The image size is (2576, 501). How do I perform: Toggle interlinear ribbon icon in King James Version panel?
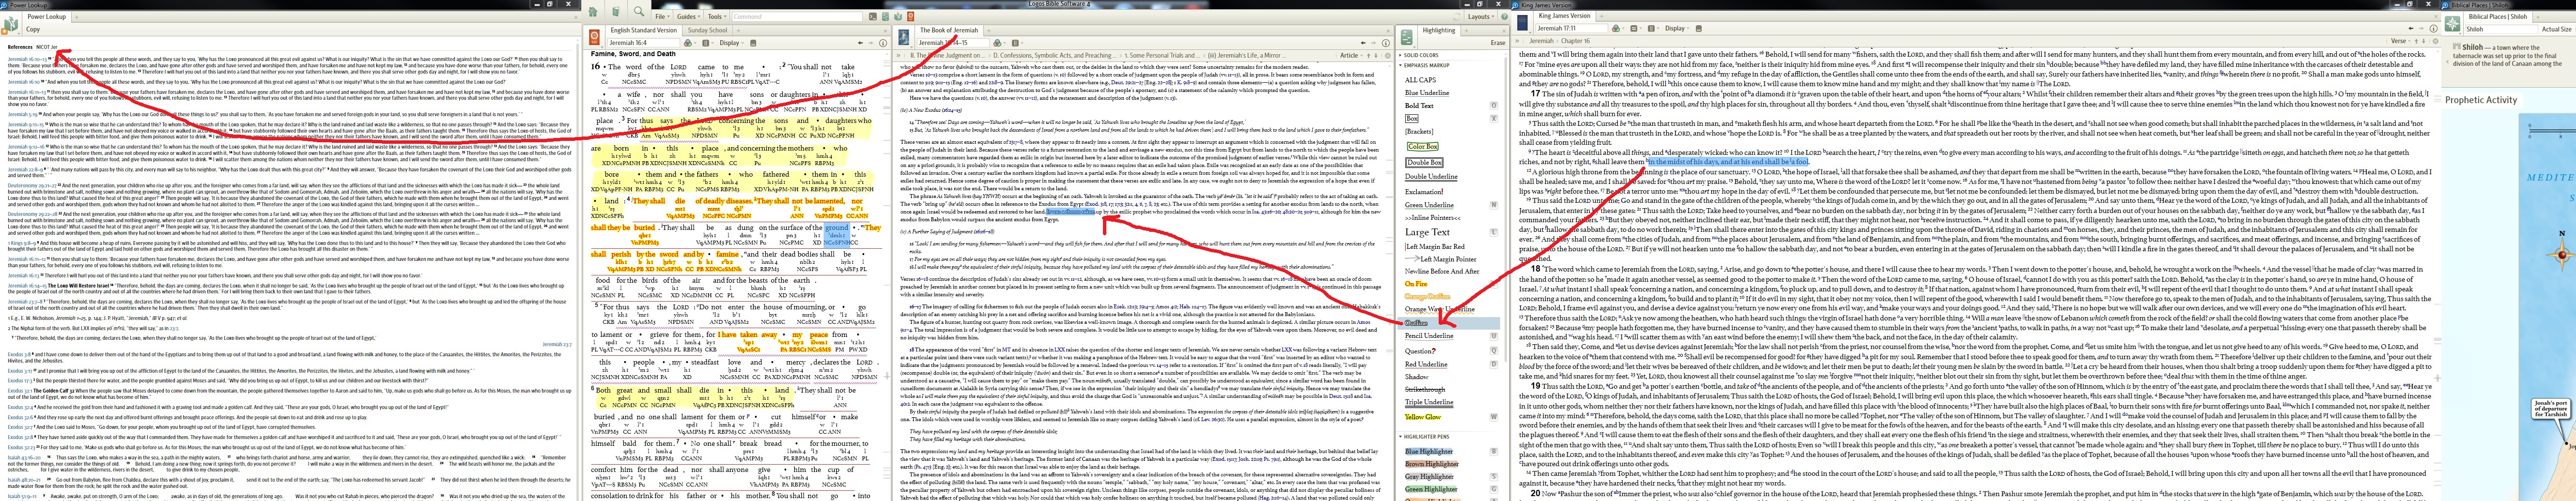1699,29
